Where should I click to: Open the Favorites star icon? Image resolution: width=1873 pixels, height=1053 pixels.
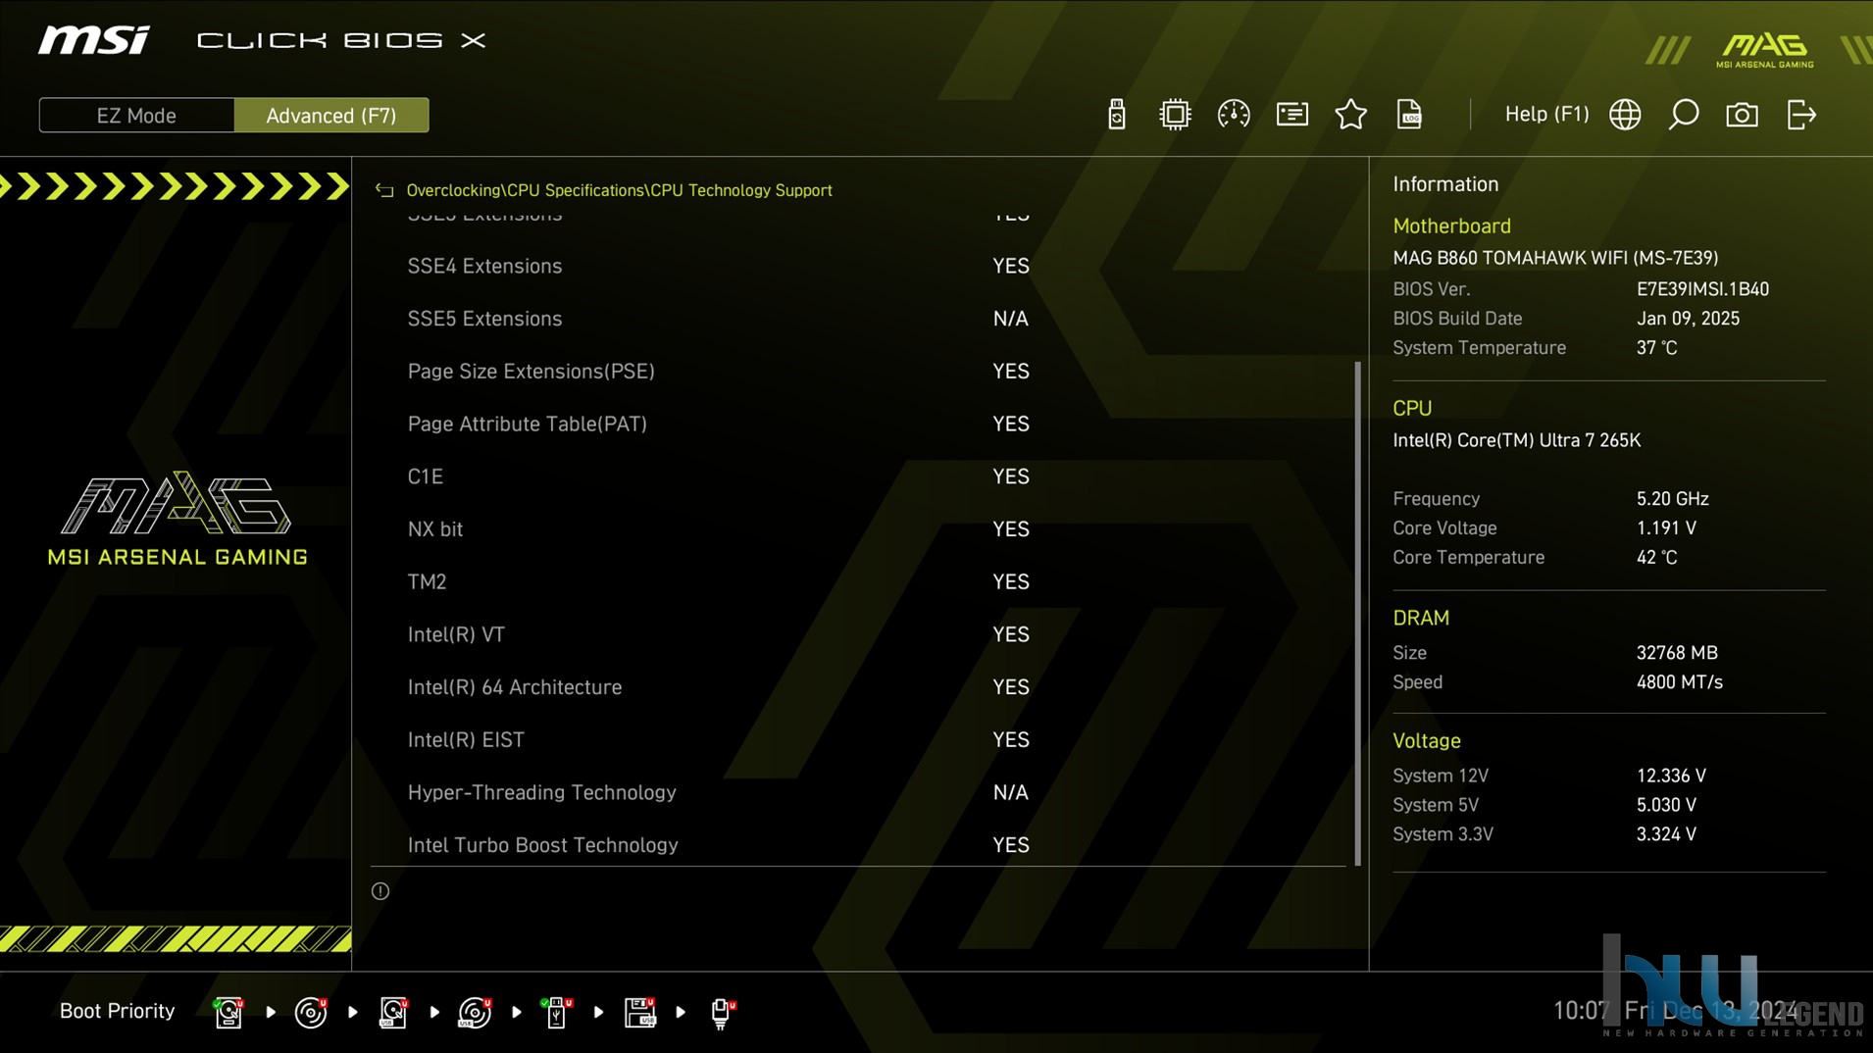1350,115
